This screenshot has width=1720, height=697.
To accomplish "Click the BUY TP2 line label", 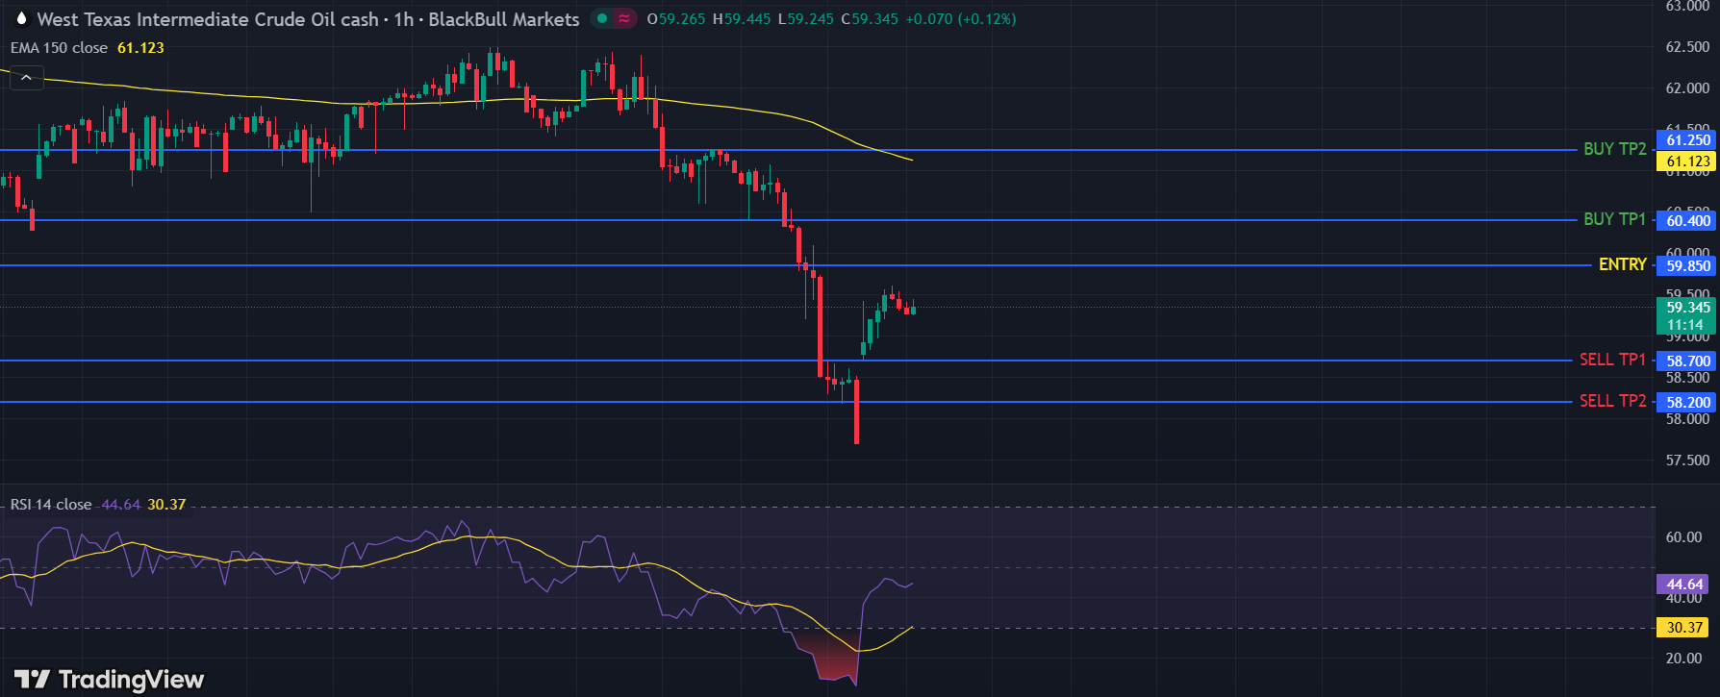I will [1614, 149].
